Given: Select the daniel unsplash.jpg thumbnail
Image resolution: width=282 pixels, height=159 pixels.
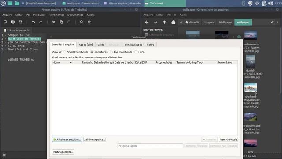Looking at the screenshot, I should (x=251, y=61).
